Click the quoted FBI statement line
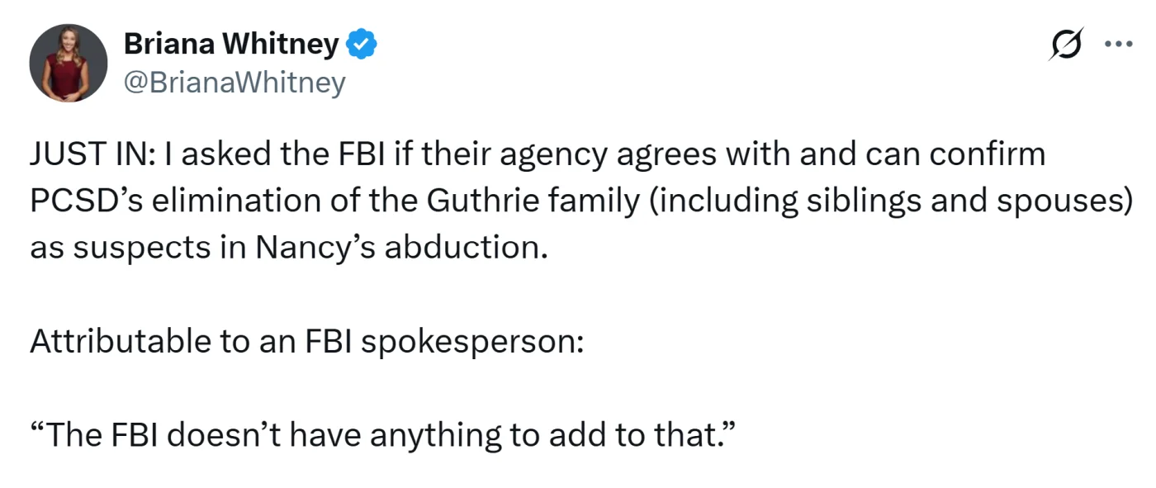Screen dimensions: 1156x488 [382, 434]
